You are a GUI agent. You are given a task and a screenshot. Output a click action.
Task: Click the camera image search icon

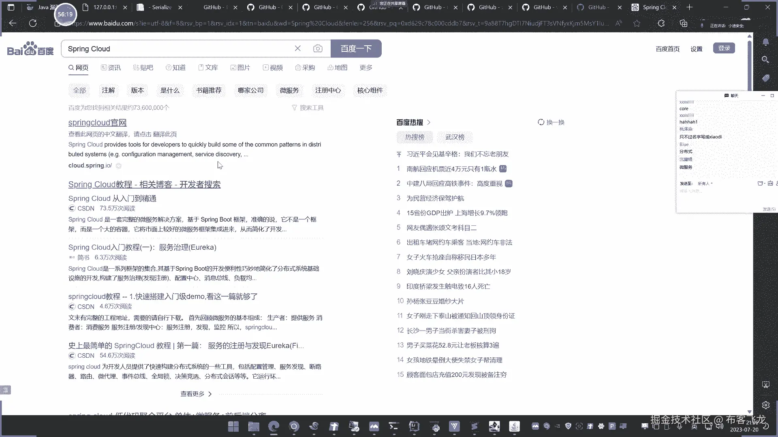click(x=318, y=49)
